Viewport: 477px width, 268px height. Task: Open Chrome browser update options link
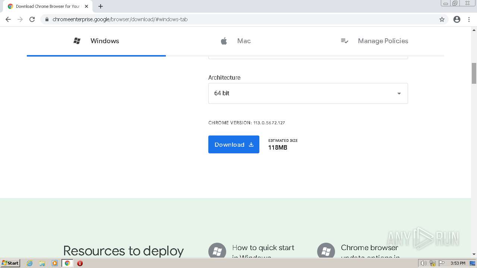pos(370,252)
